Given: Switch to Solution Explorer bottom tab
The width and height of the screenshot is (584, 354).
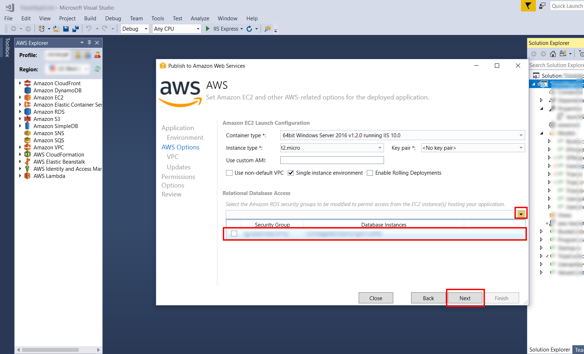Looking at the screenshot, I should click(549, 350).
